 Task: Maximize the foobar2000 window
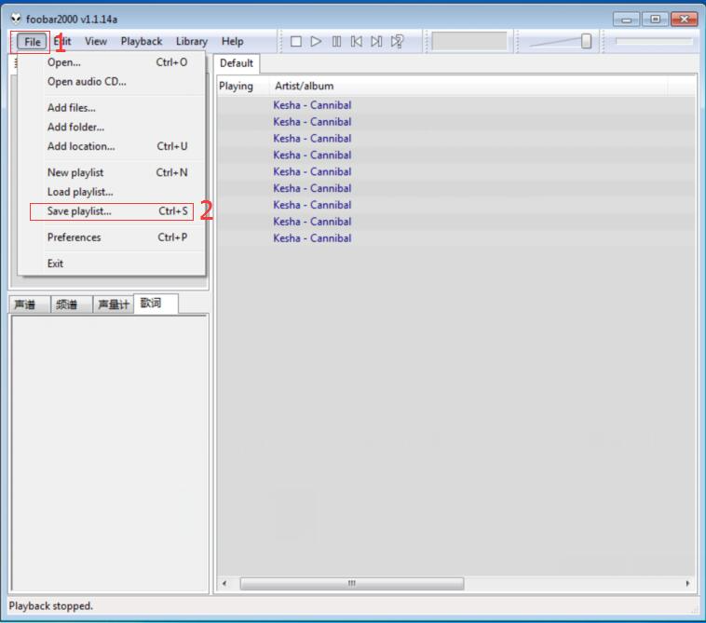click(655, 20)
